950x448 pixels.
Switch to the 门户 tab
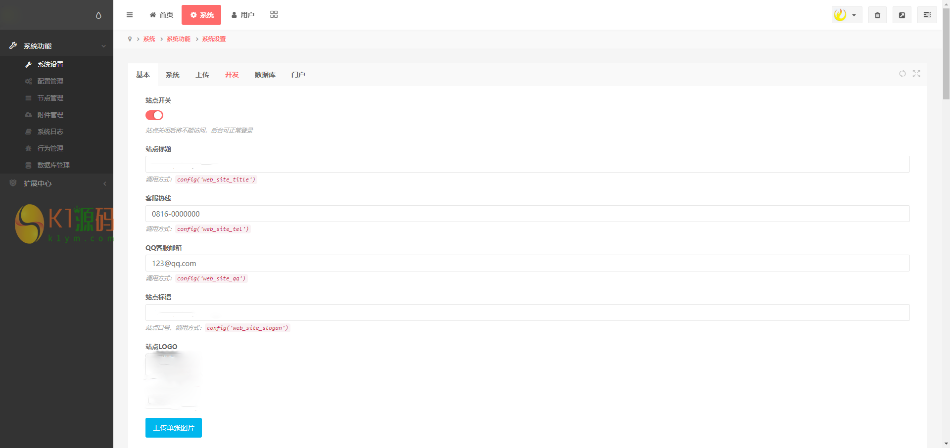click(x=298, y=75)
